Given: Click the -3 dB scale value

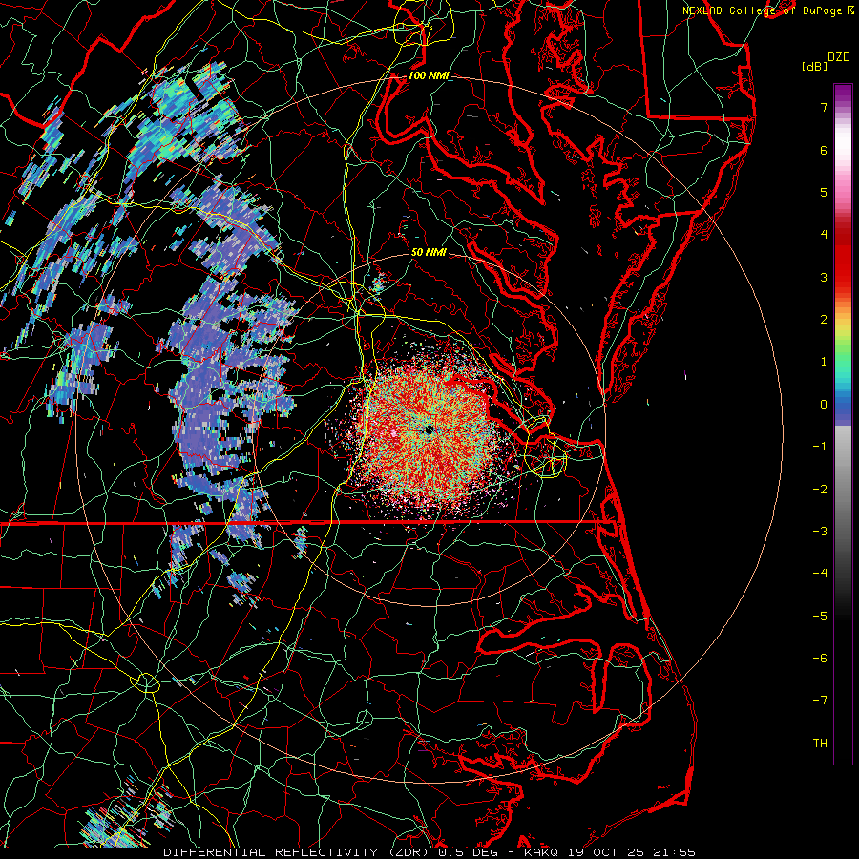Looking at the screenshot, I should coord(820,531).
